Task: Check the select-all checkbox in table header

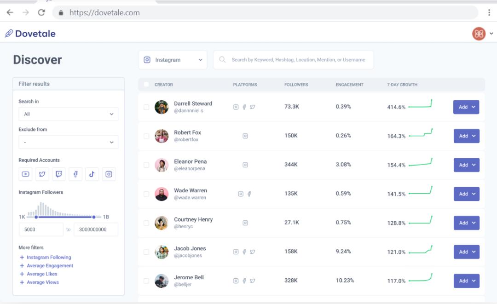Action: pyautogui.click(x=146, y=84)
